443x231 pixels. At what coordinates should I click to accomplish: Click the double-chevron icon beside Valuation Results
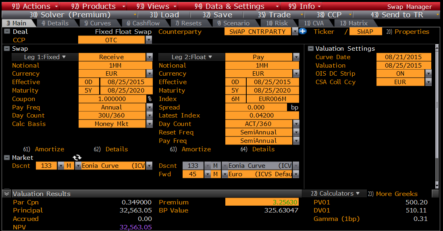point(6,194)
